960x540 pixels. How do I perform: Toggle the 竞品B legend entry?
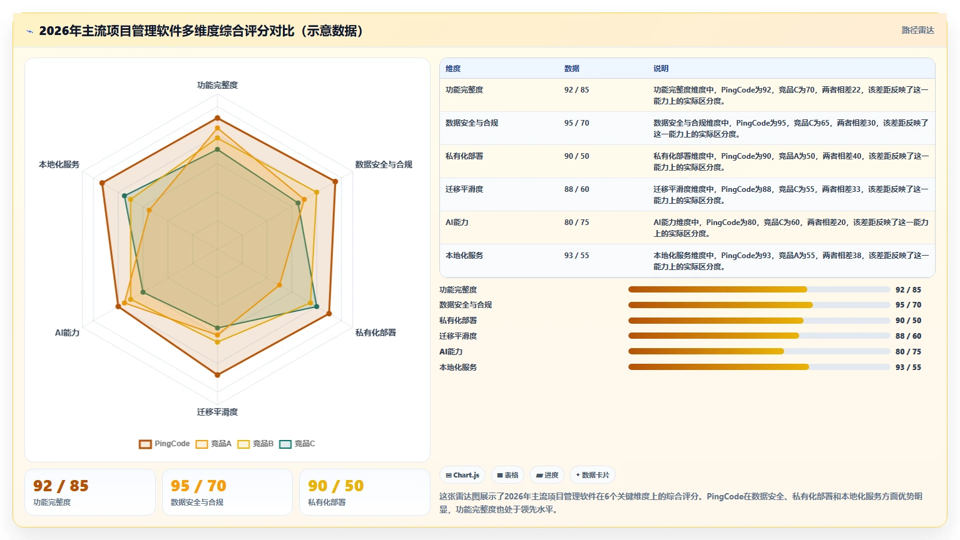tap(255, 444)
